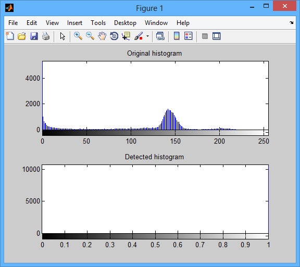300x267 pixels.
Task: Print the figure using the printer icon
Action: click(46, 36)
